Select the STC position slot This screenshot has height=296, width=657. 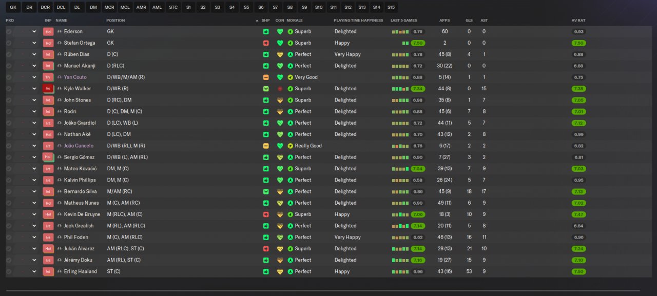tap(173, 7)
